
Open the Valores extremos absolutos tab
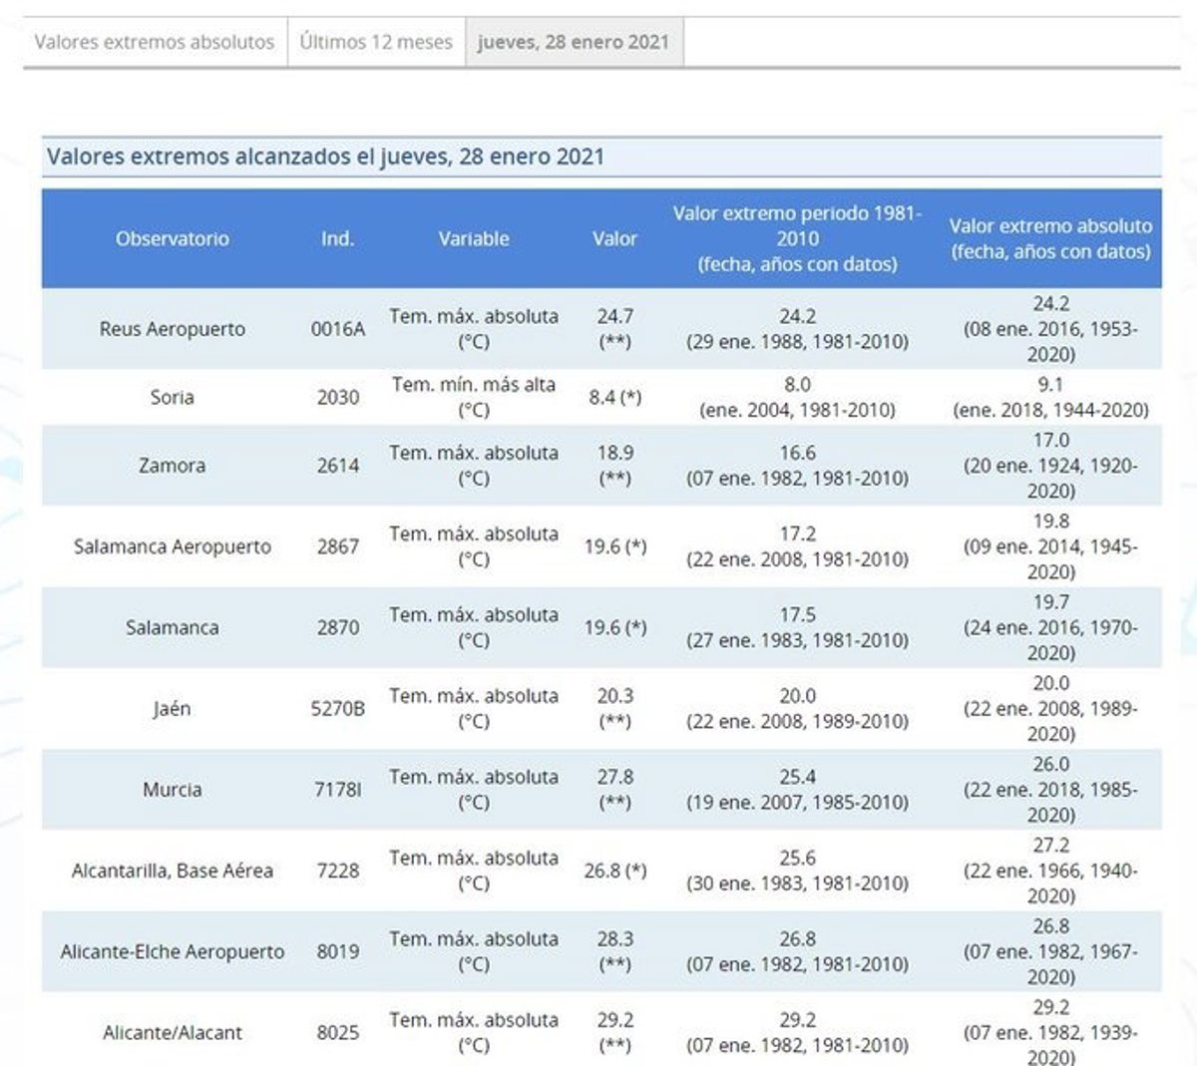click(x=154, y=43)
